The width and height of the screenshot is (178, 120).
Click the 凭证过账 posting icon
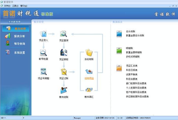tap(64, 72)
